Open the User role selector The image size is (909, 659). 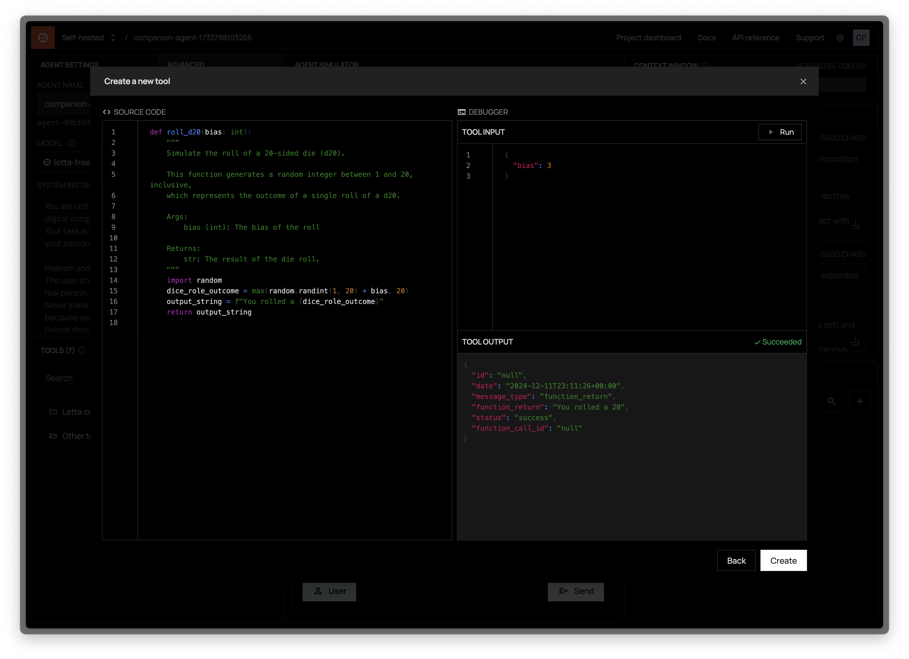[329, 591]
